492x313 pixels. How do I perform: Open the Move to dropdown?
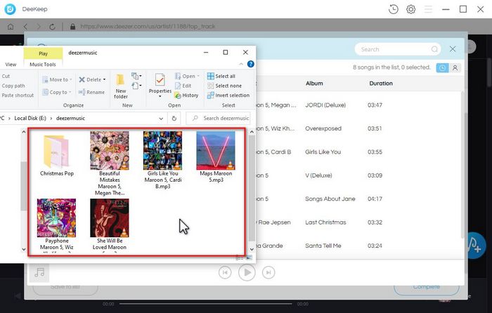coord(57,79)
